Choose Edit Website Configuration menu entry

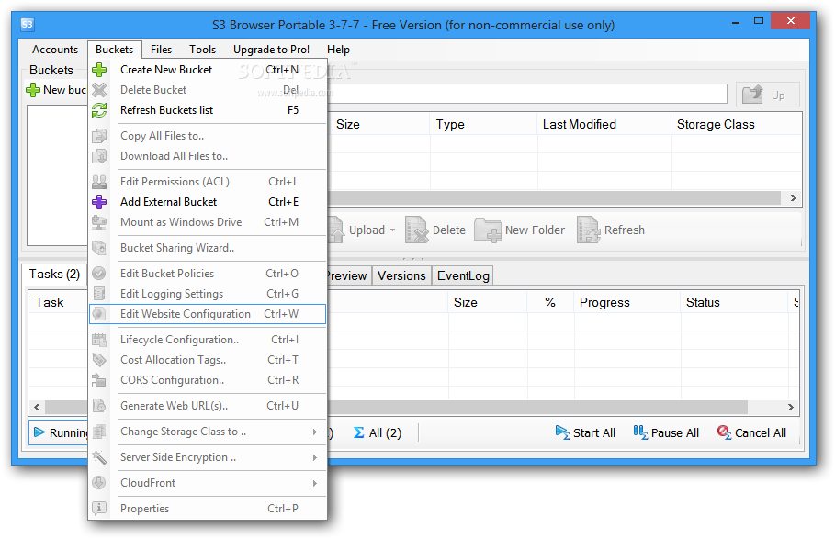point(208,314)
